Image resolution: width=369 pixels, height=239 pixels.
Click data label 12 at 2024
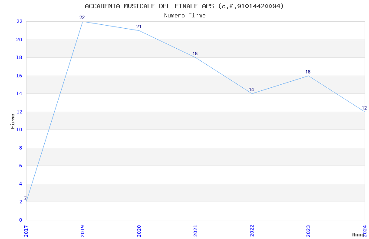tap(364, 108)
